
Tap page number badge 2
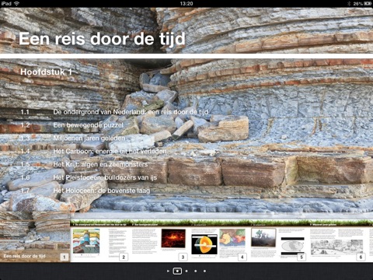pyautogui.click(x=124, y=257)
